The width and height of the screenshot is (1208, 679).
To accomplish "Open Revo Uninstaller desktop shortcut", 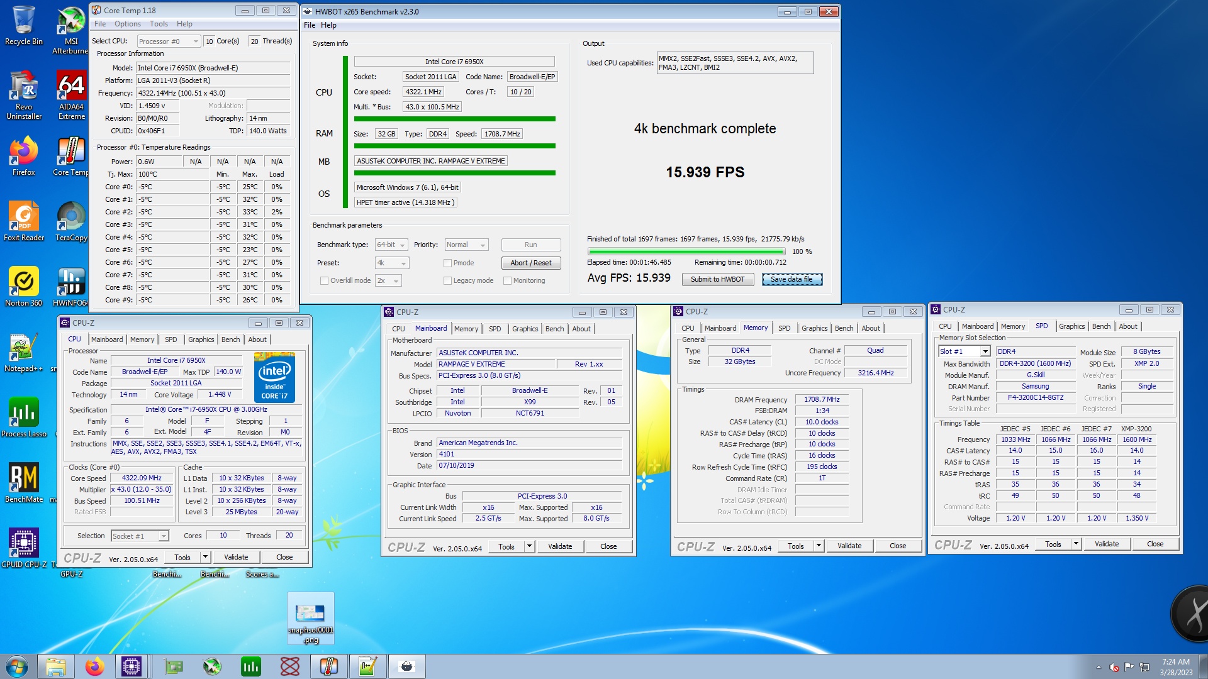I will click(x=24, y=95).
